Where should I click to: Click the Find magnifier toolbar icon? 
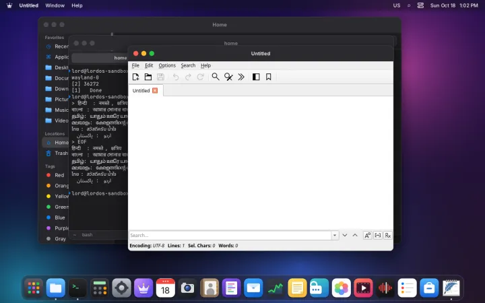216,77
